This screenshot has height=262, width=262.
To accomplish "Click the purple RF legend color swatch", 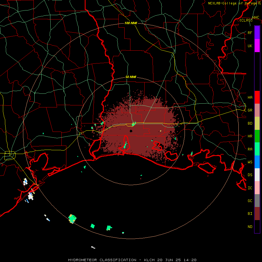I will point(257,33).
